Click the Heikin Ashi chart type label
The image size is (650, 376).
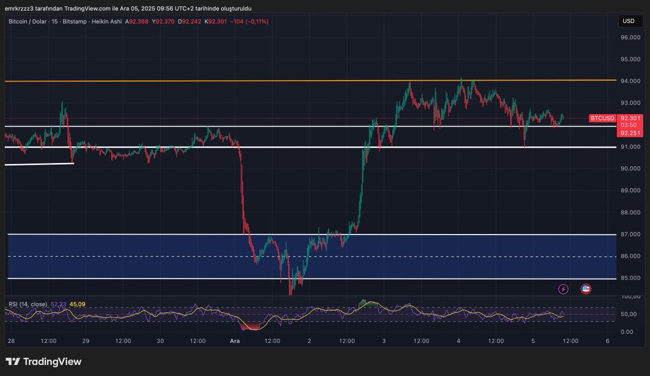106,21
